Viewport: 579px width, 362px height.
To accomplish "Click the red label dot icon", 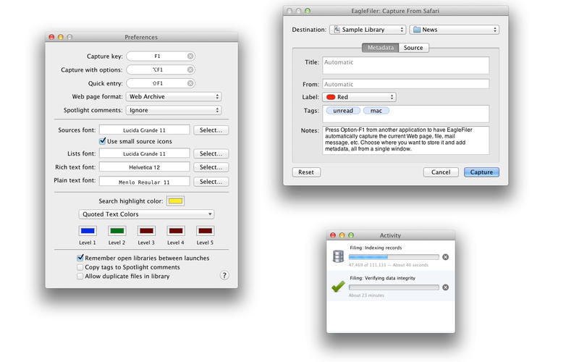I will pyautogui.click(x=331, y=97).
